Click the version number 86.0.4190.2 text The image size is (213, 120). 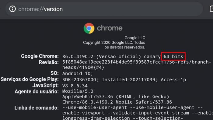pos(78,57)
